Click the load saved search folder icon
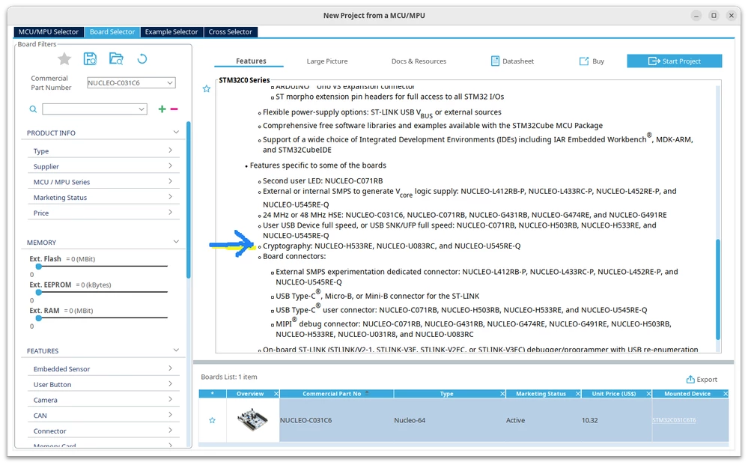This screenshot has height=465, width=748. point(116,59)
